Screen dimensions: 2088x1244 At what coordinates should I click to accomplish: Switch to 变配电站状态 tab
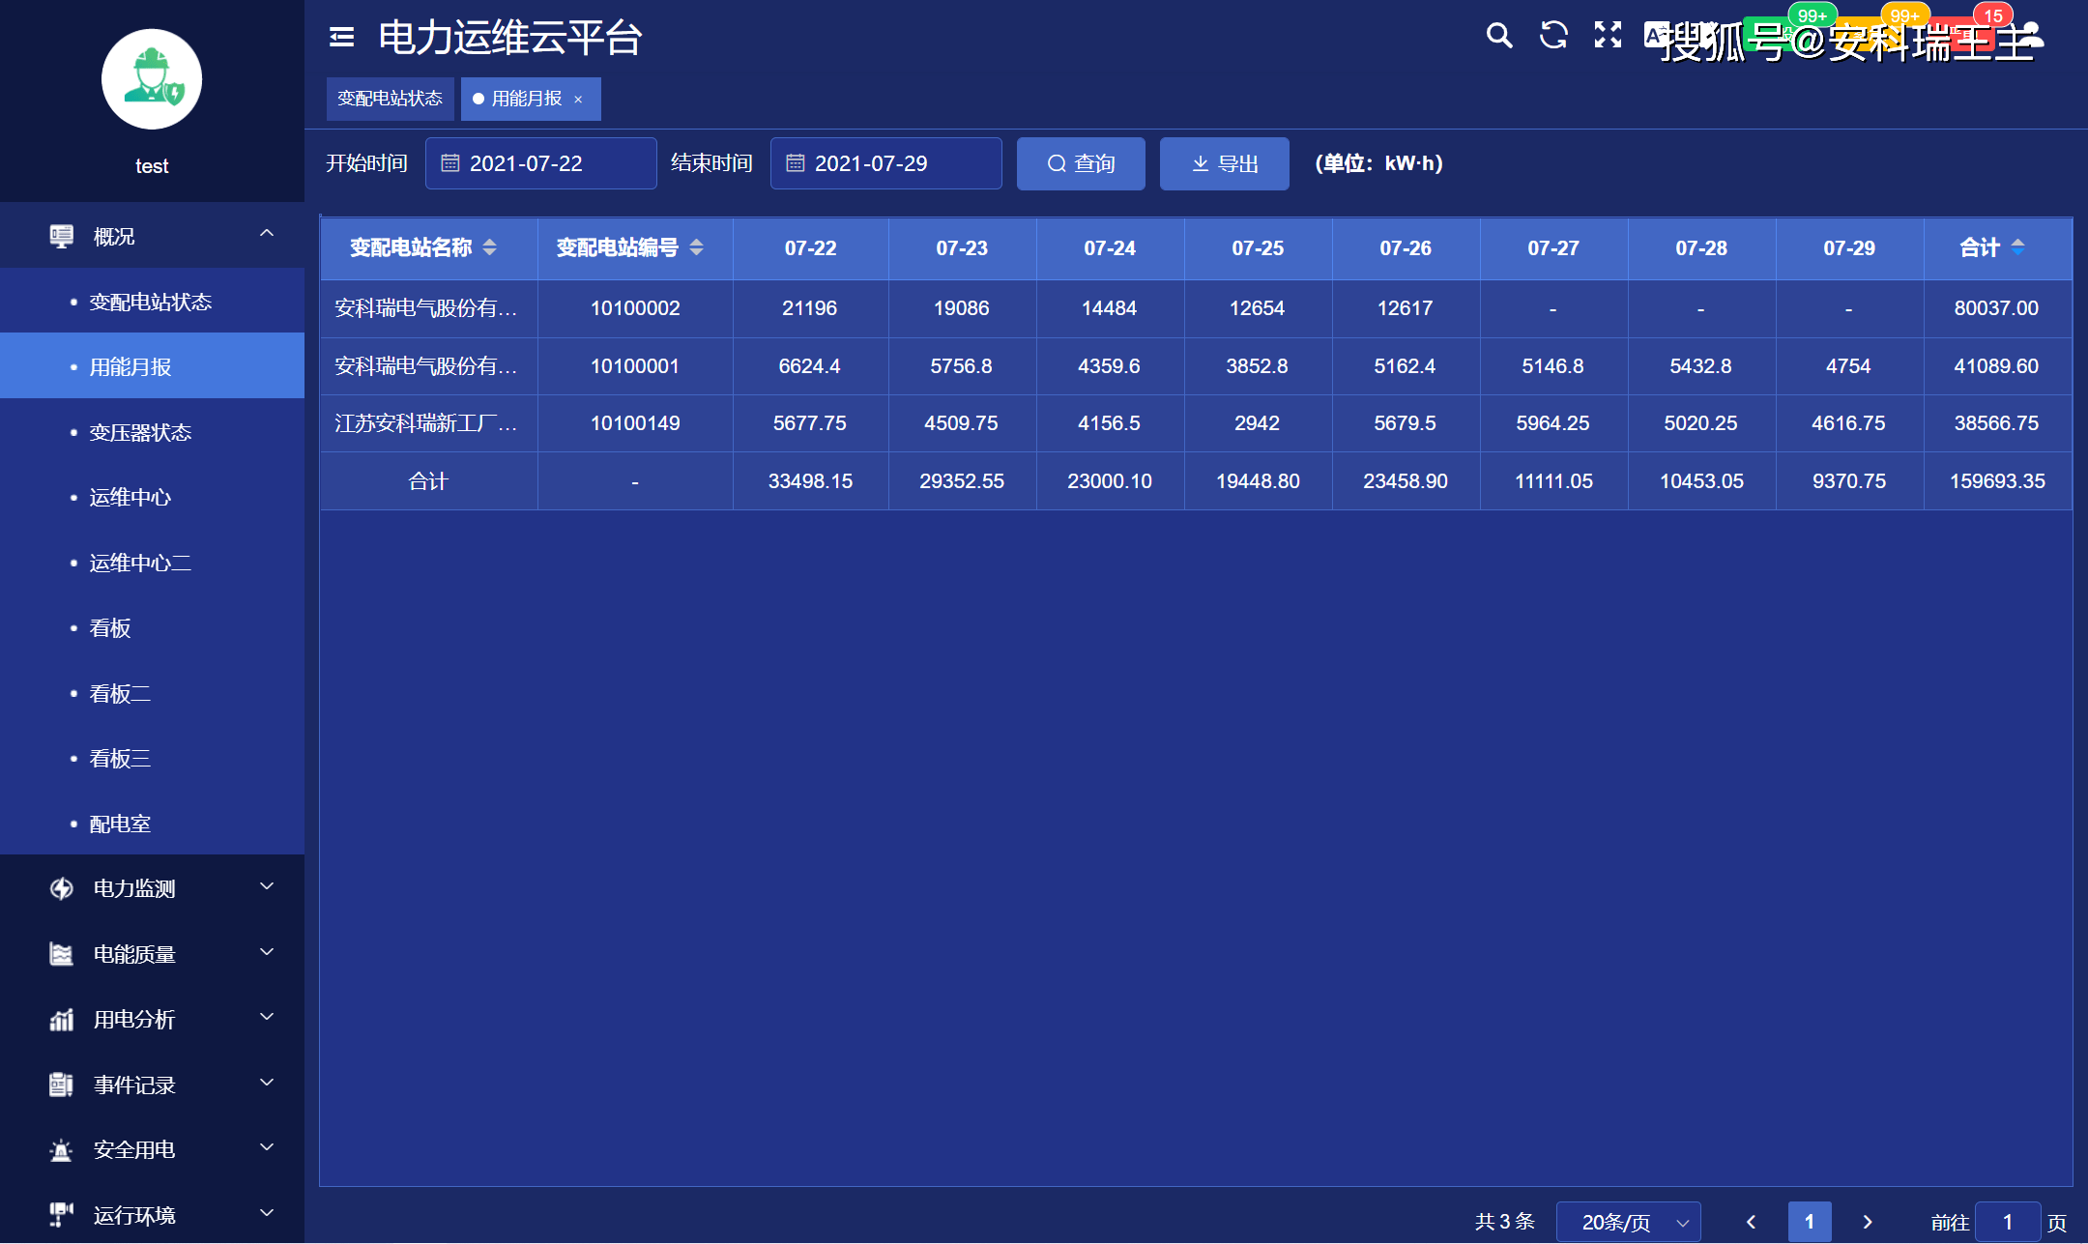tap(390, 99)
